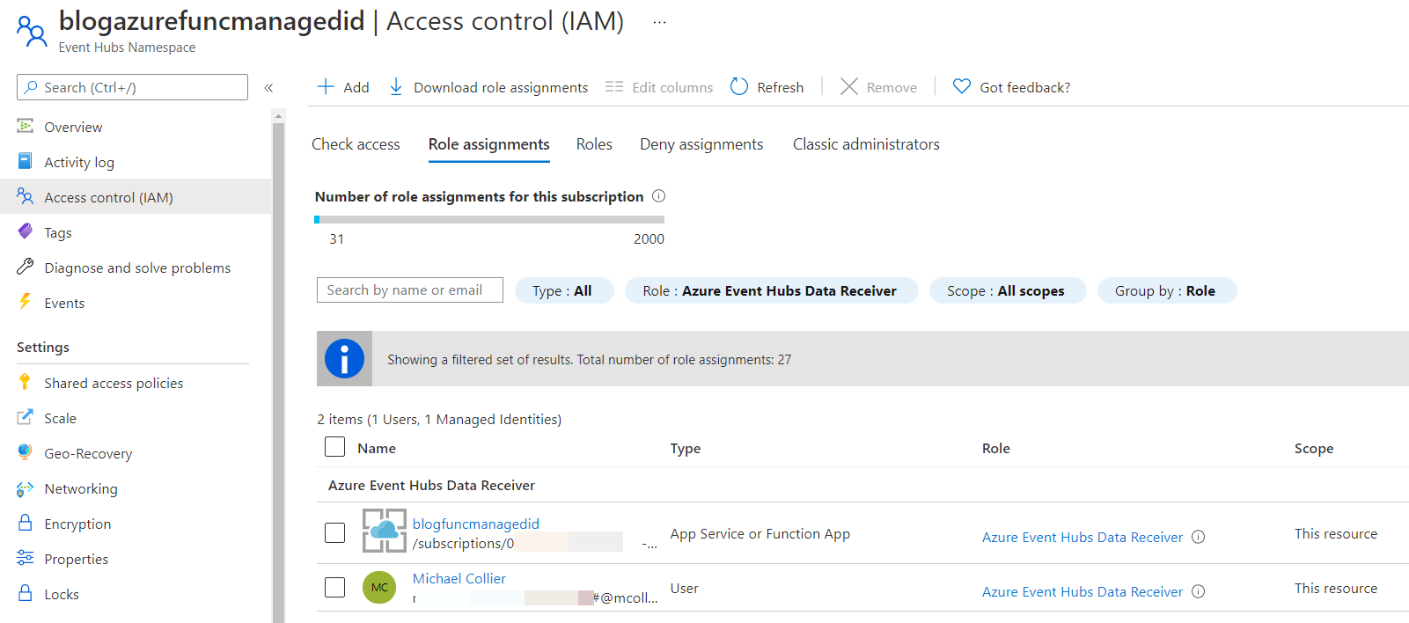1409x623 pixels.
Task: Open Data Receiver role link for Michael Collier
Action: [1082, 591]
